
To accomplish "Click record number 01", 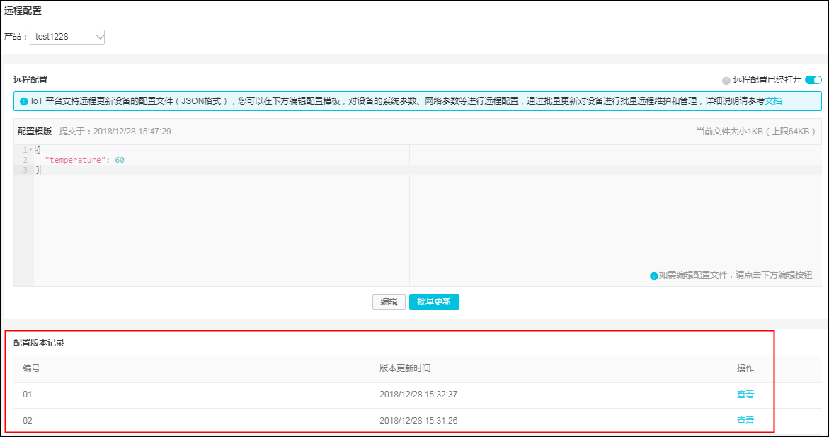I will (x=28, y=395).
